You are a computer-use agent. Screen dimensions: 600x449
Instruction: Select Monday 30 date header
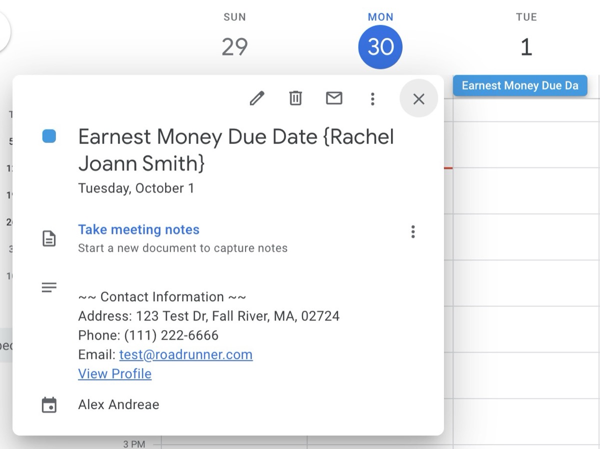380,47
